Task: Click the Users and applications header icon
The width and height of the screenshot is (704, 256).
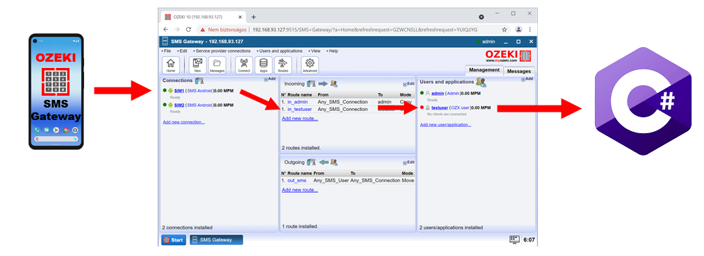Action: pyautogui.click(x=481, y=82)
